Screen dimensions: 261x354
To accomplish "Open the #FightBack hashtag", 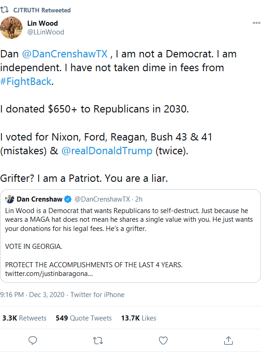I will [x=26, y=82].
